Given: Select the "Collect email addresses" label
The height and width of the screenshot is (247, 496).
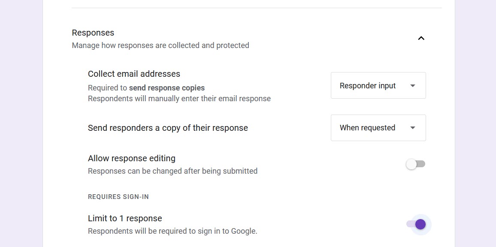Looking at the screenshot, I should [x=134, y=74].
